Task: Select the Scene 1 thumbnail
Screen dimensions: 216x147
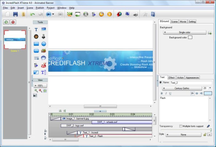Action: click(x=15, y=40)
